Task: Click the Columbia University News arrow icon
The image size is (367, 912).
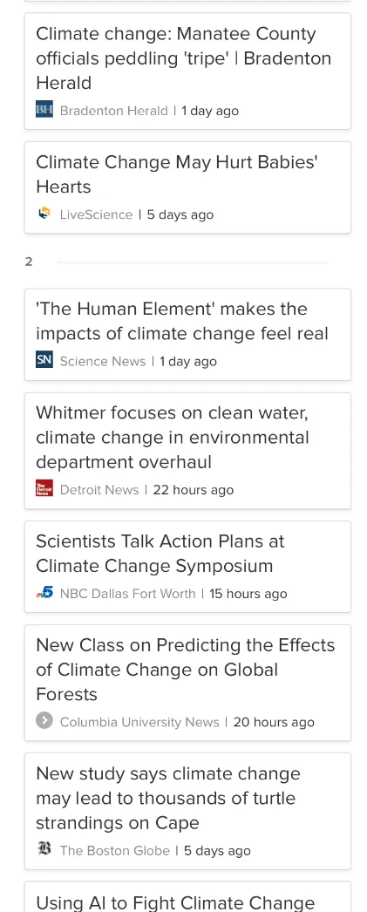Action: tap(44, 721)
